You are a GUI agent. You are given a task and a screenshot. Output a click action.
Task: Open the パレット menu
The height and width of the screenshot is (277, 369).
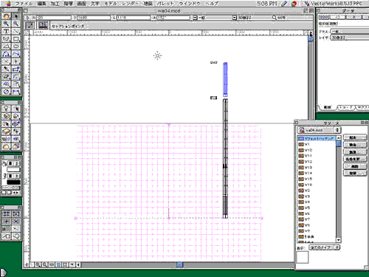(165, 4)
